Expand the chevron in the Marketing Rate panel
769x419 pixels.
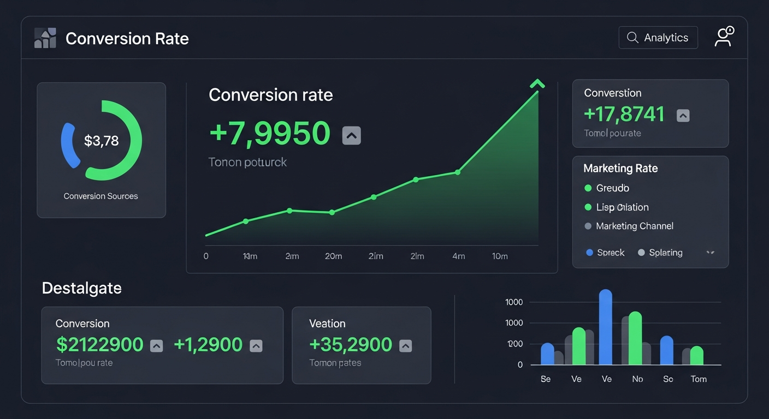(x=711, y=252)
